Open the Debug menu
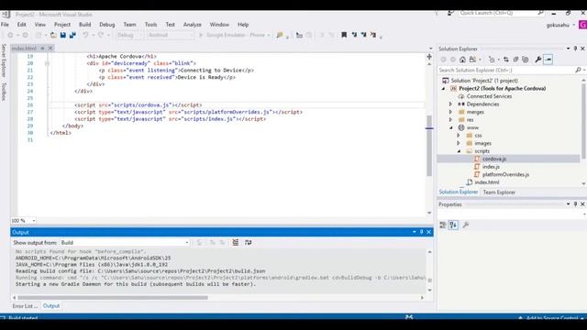587x330 pixels. click(x=107, y=25)
